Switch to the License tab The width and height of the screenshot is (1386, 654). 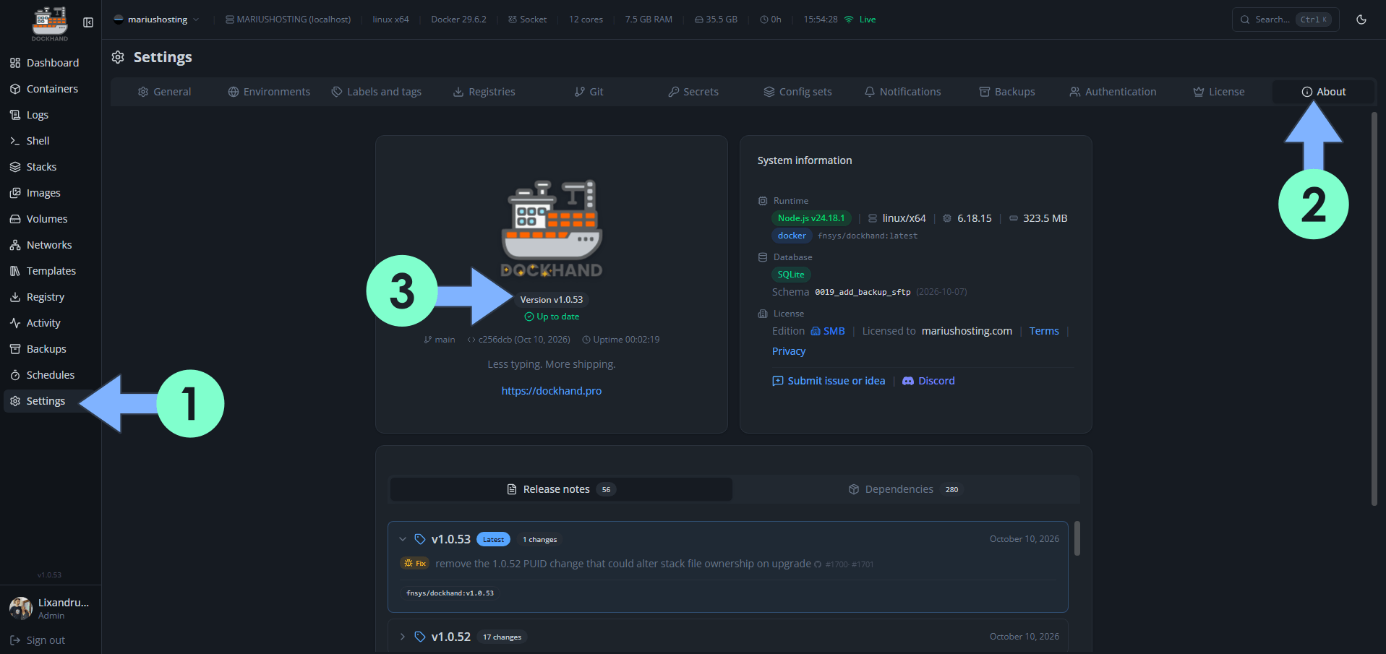point(1219,92)
